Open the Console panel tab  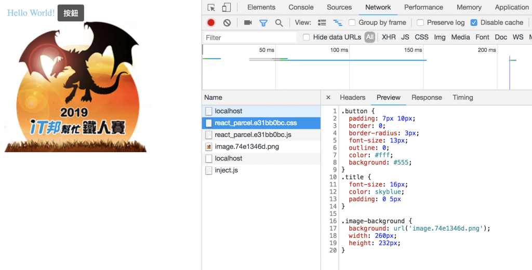coord(301,7)
